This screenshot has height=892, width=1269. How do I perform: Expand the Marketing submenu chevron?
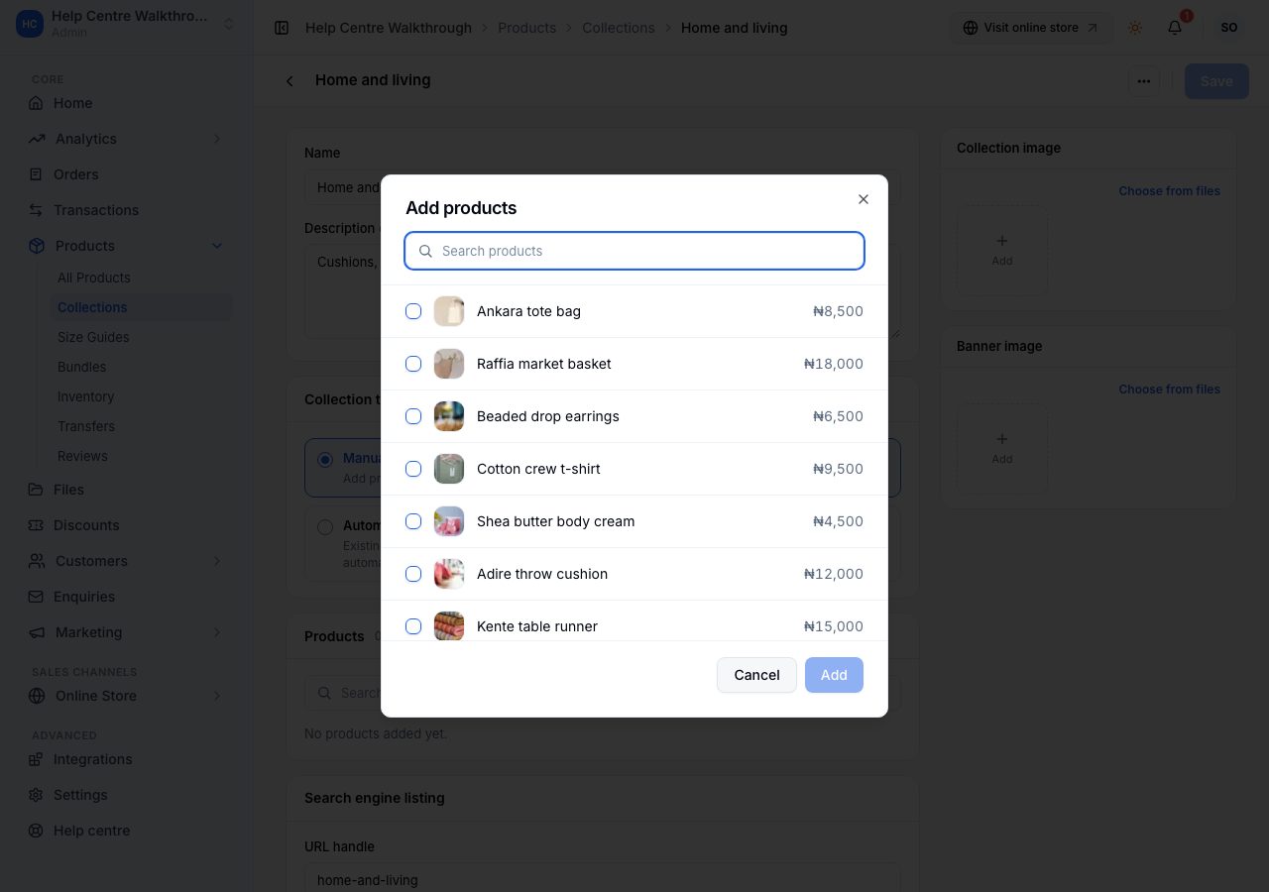[x=217, y=632]
